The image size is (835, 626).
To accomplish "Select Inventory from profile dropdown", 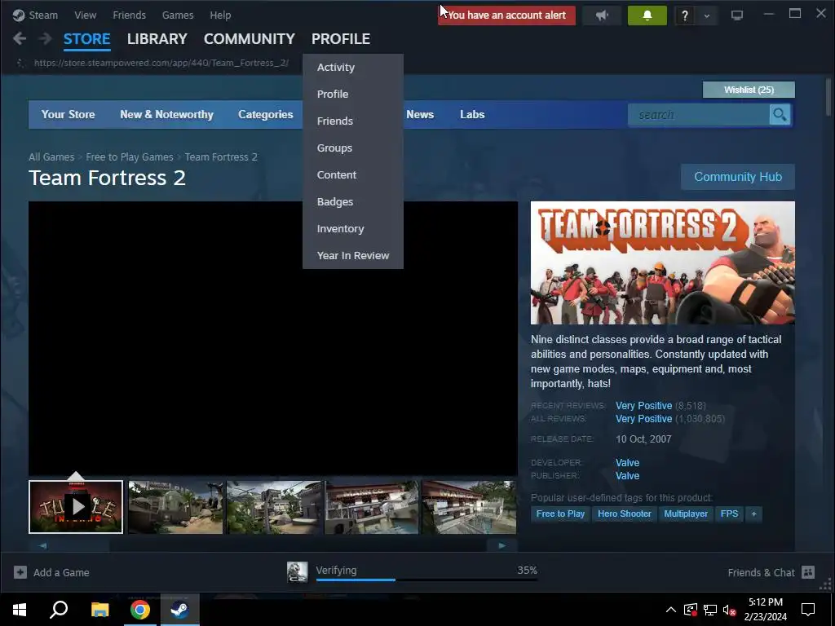I will pyautogui.click(x=353, y=228).
